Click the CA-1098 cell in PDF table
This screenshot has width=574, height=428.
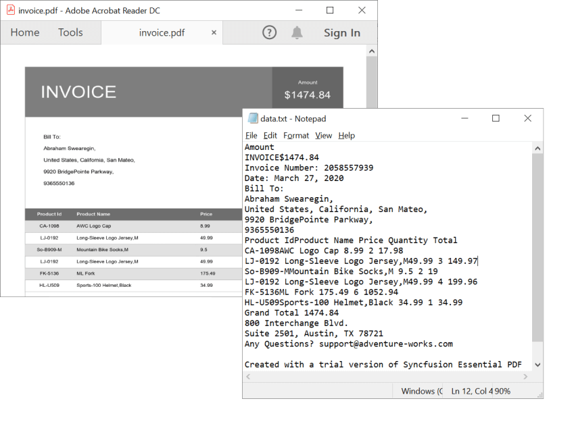click(49, 226)
